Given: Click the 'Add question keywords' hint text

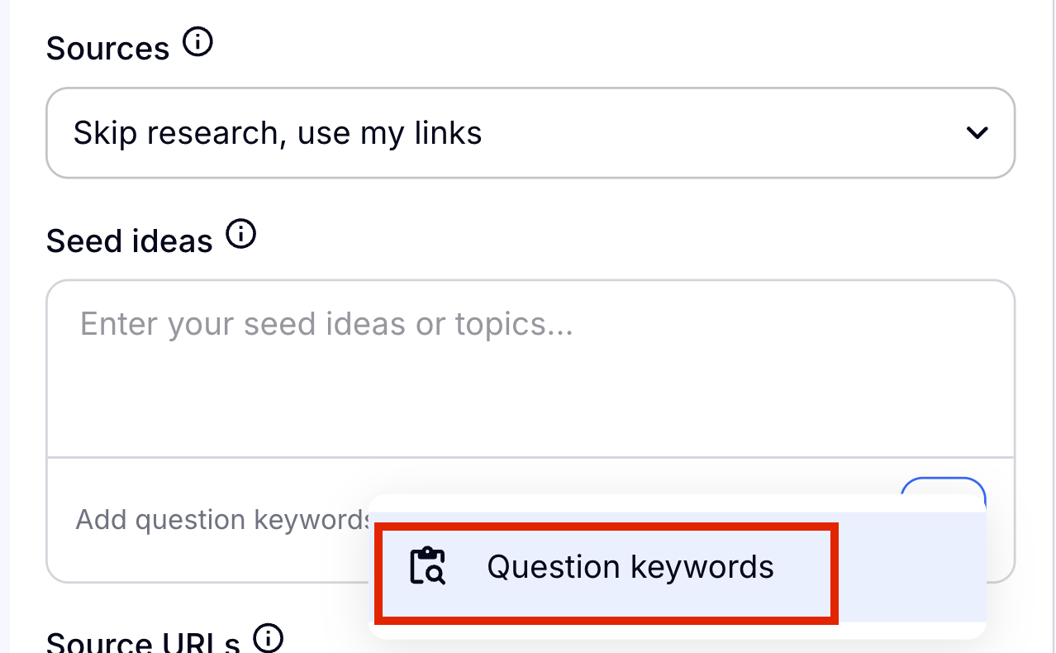Looking at the screenshot, I should pos(224,520).
